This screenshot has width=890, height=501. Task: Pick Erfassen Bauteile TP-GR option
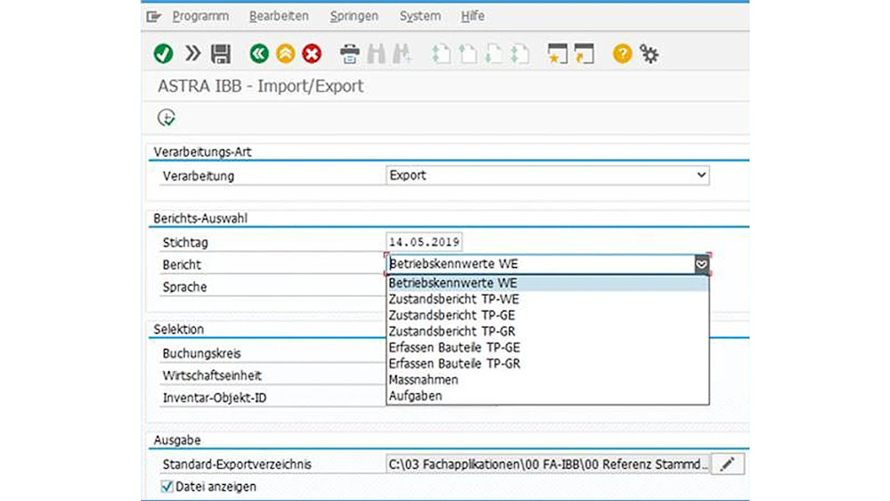[454, 364]
